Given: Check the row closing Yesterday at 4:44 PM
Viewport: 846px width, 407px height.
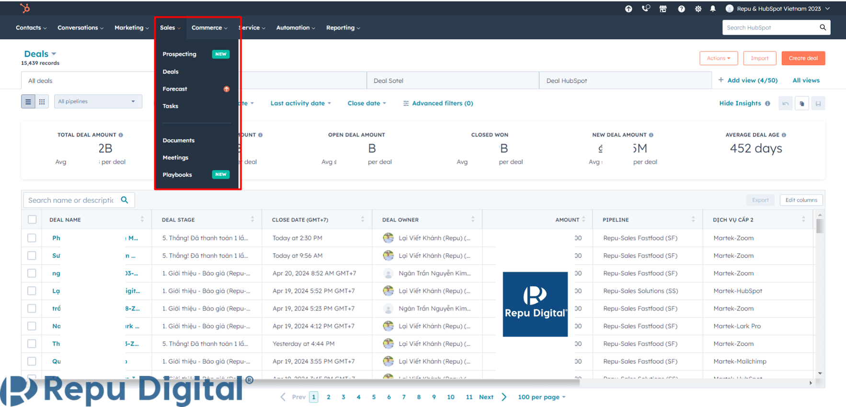Looking at the screenshot, I should tap(32, 344).
